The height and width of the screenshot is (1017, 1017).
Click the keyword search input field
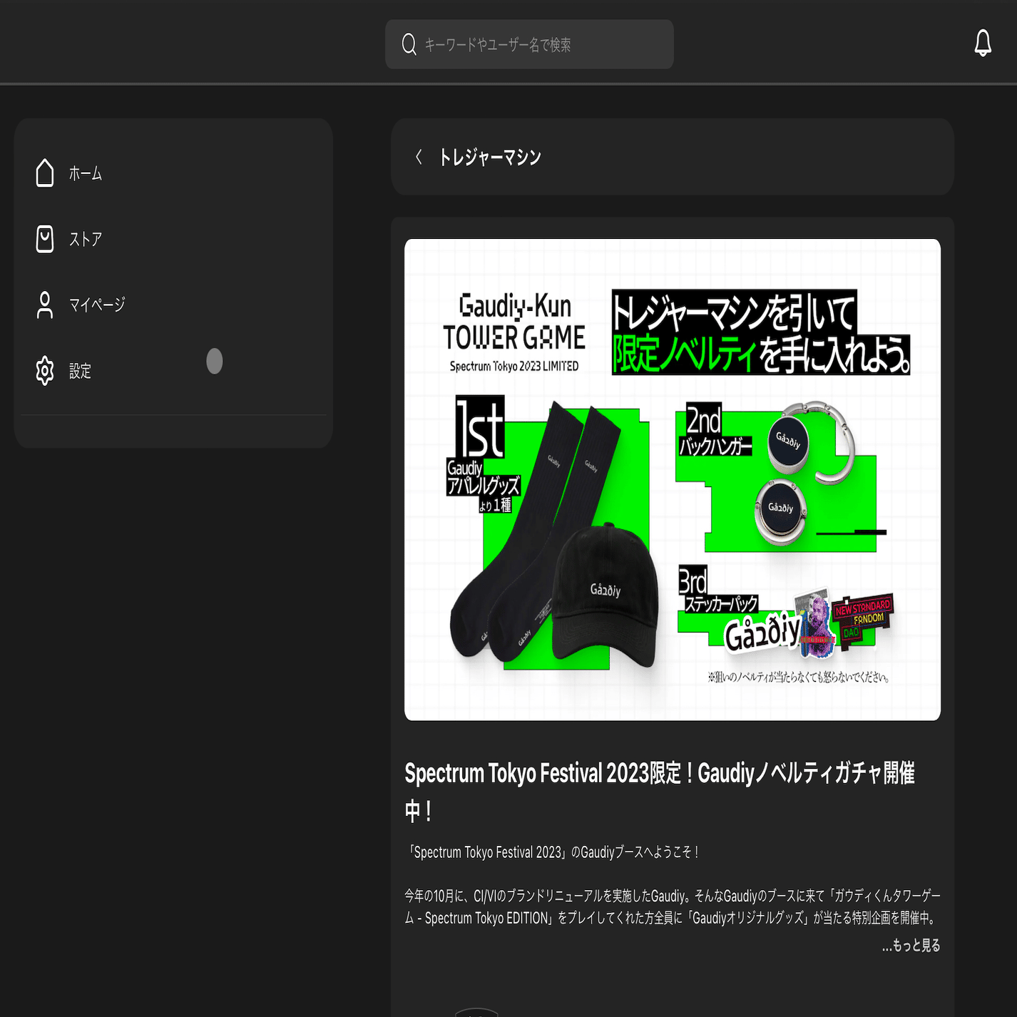point(529,44)
